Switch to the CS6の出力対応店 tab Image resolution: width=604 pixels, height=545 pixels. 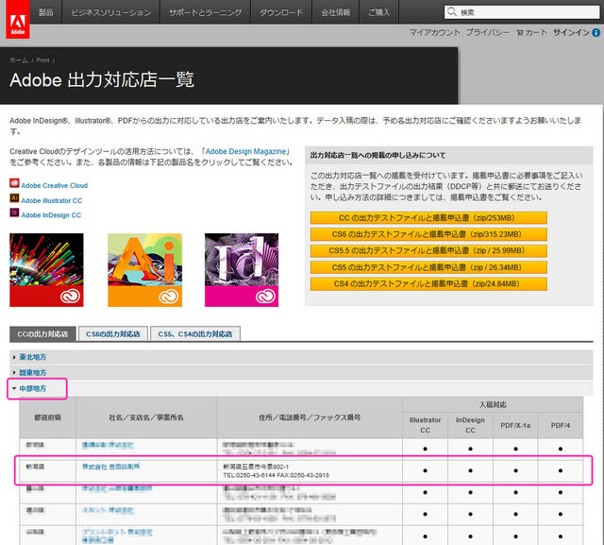coord(113,334)
